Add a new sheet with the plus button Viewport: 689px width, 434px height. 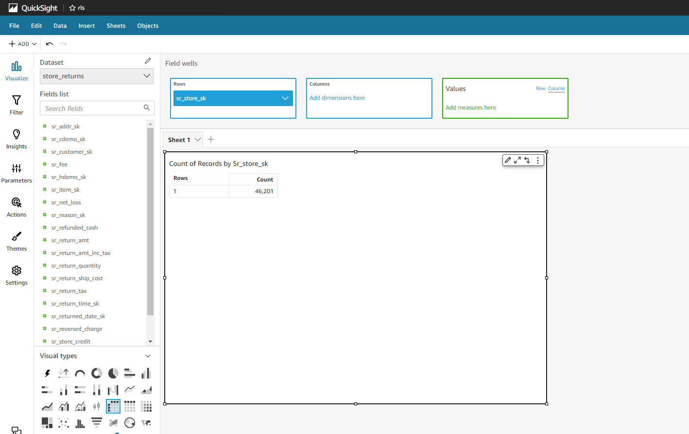coord(211,139)
